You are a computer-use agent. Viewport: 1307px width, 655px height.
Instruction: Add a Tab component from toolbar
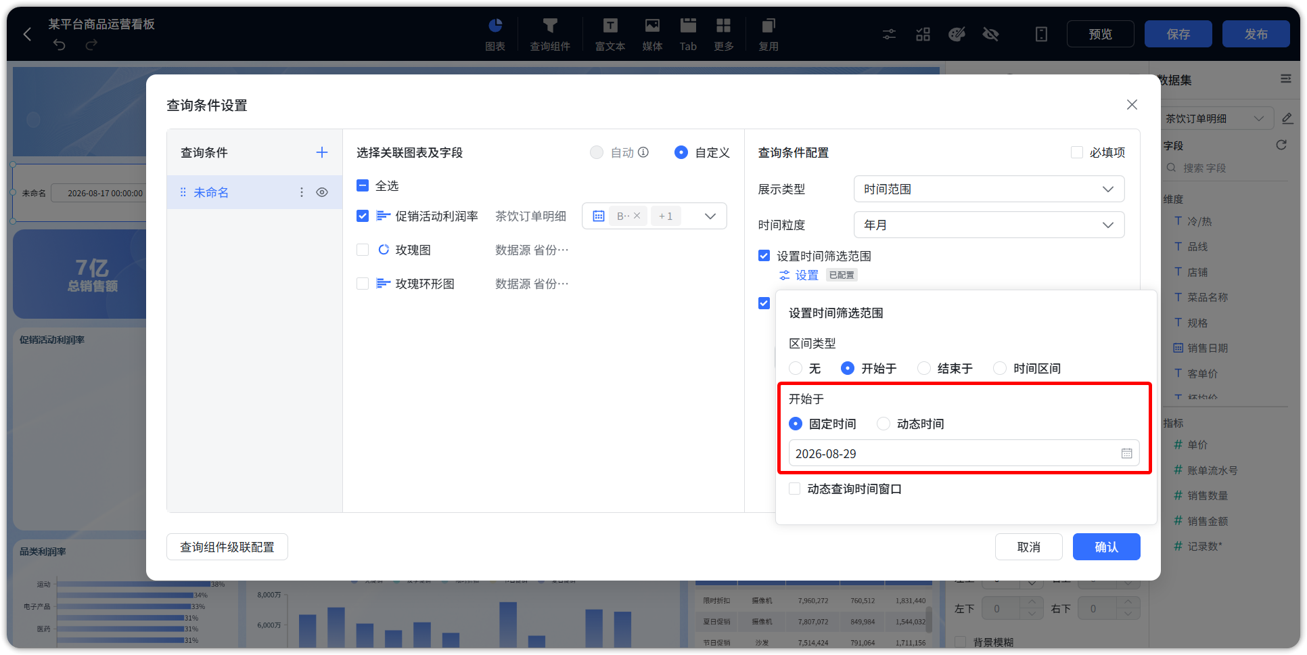(x=688, y=34)
